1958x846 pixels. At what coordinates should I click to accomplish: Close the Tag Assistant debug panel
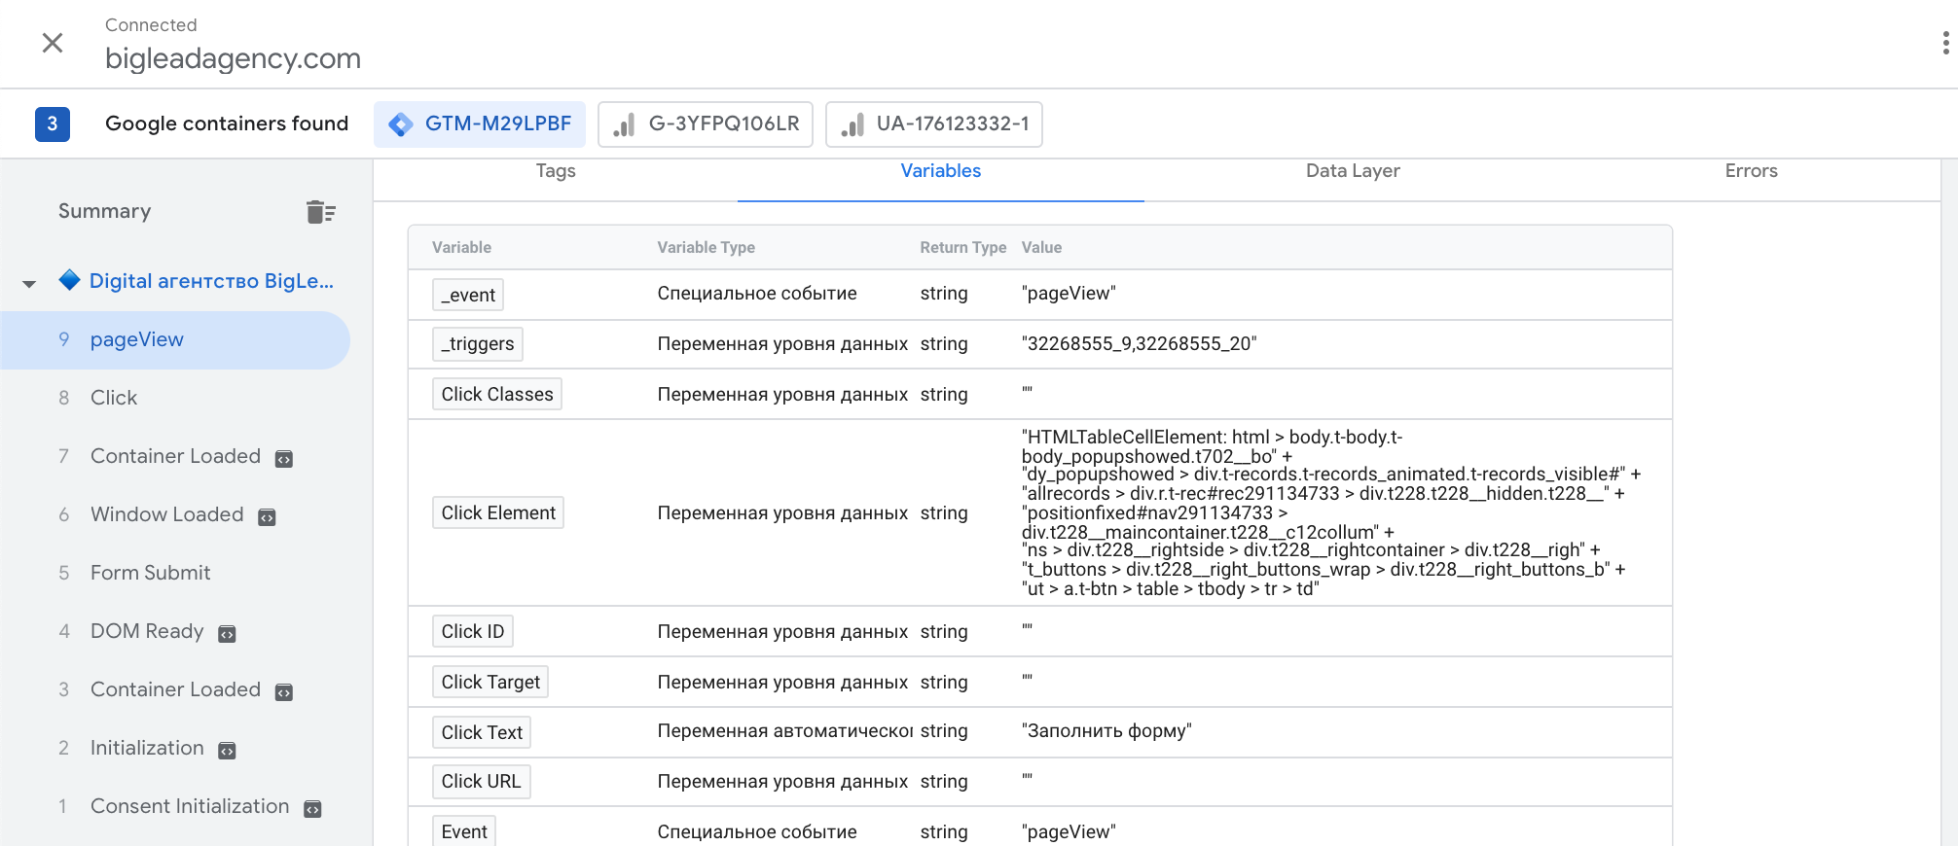tap(53, 43)
